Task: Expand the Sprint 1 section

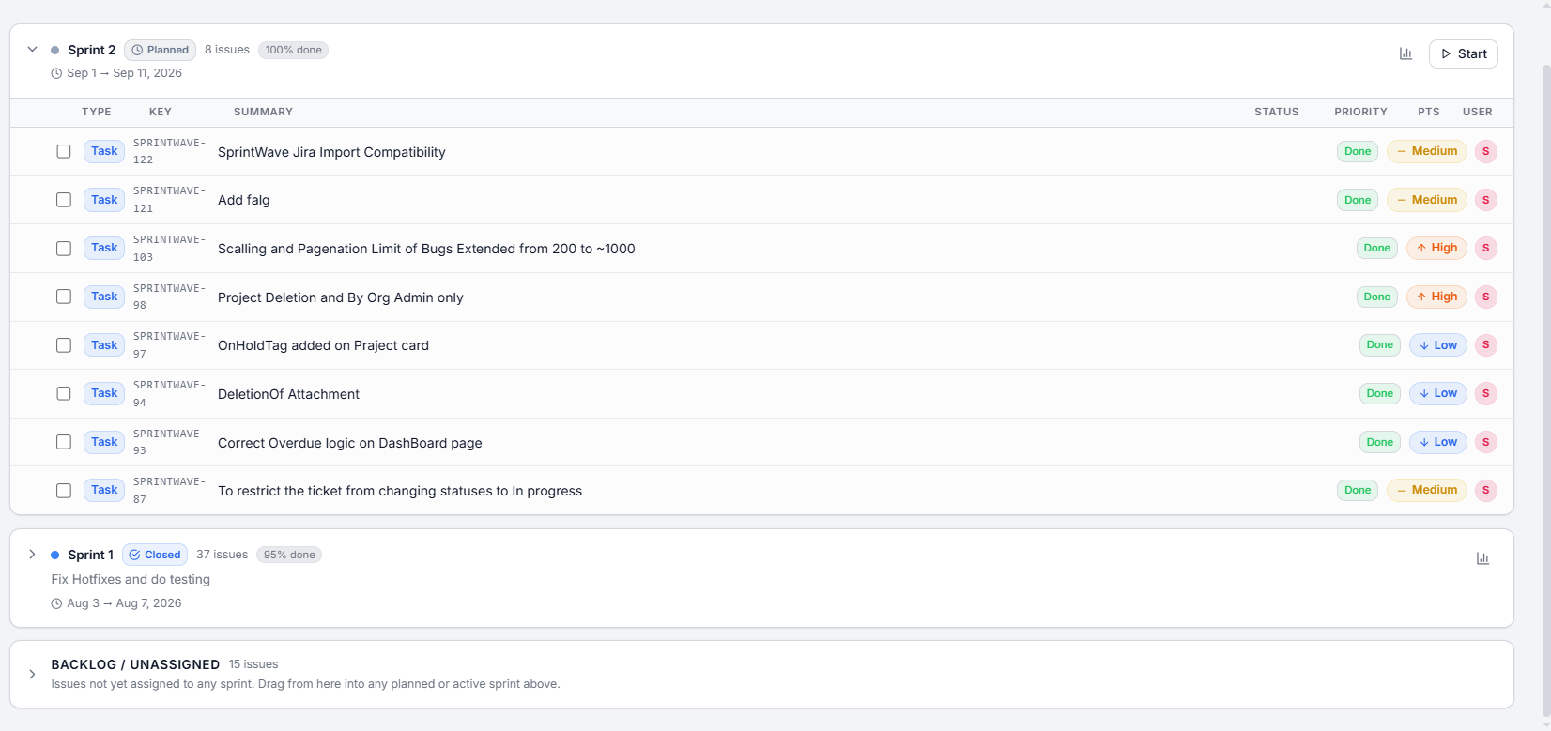Action: point(32,555)
